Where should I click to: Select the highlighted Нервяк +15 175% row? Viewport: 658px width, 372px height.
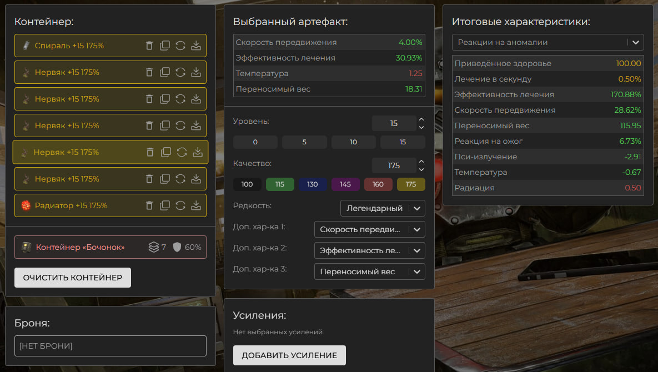pos(110,152)
